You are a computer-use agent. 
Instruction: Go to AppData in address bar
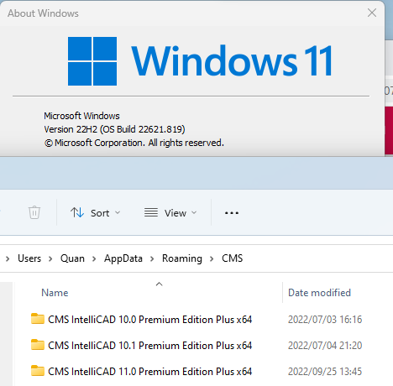(x=123, y=258)
